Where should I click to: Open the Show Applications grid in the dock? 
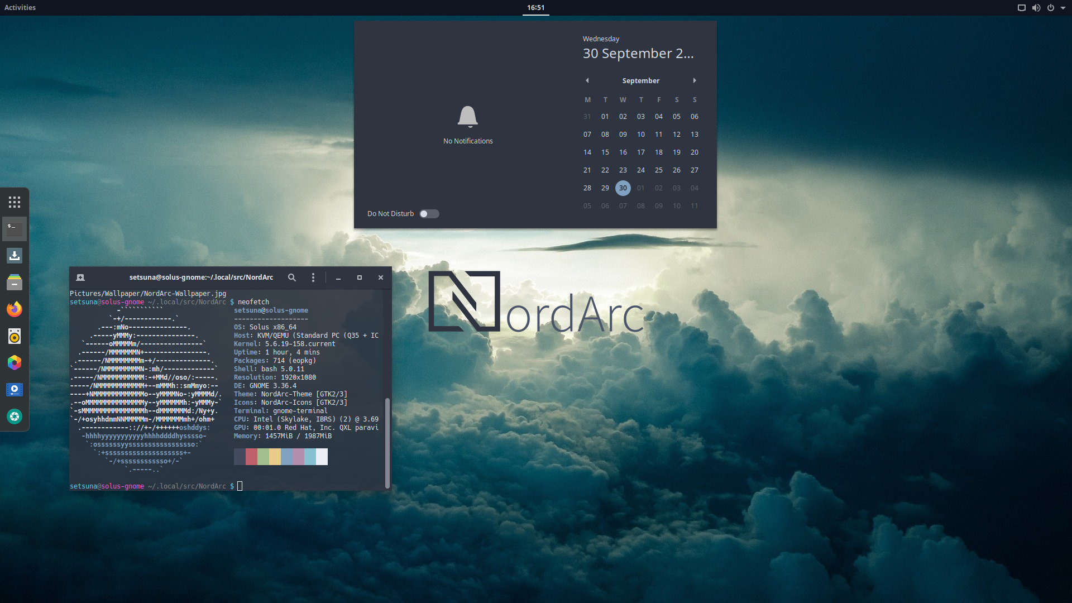(x=15, y=202)
